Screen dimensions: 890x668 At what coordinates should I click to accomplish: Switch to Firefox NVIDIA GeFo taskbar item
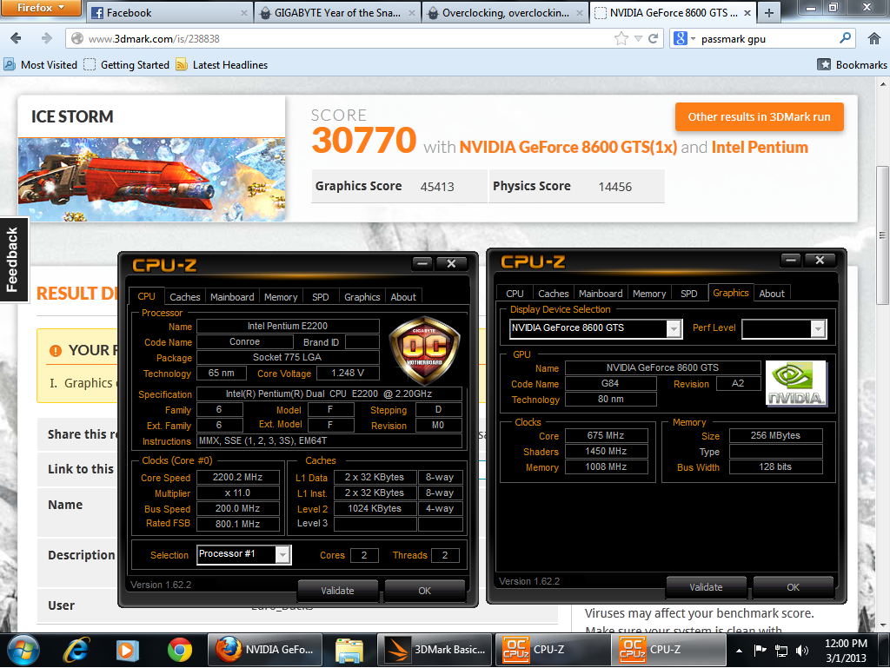(266, 650)
